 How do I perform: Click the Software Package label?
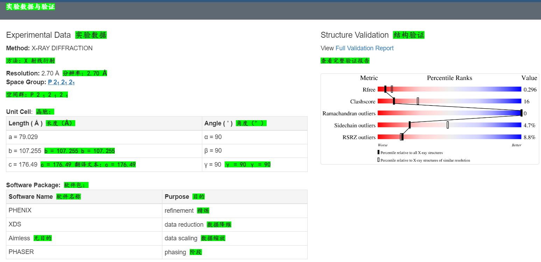(33, 185)
